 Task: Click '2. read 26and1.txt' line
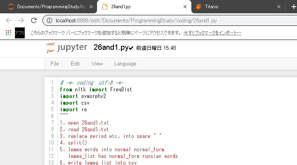coord(84,129)
